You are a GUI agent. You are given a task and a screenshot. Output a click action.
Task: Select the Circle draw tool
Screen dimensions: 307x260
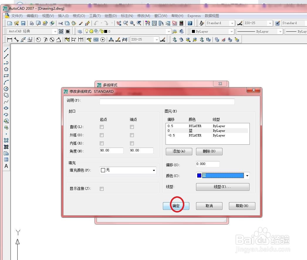tap(6, 89)
